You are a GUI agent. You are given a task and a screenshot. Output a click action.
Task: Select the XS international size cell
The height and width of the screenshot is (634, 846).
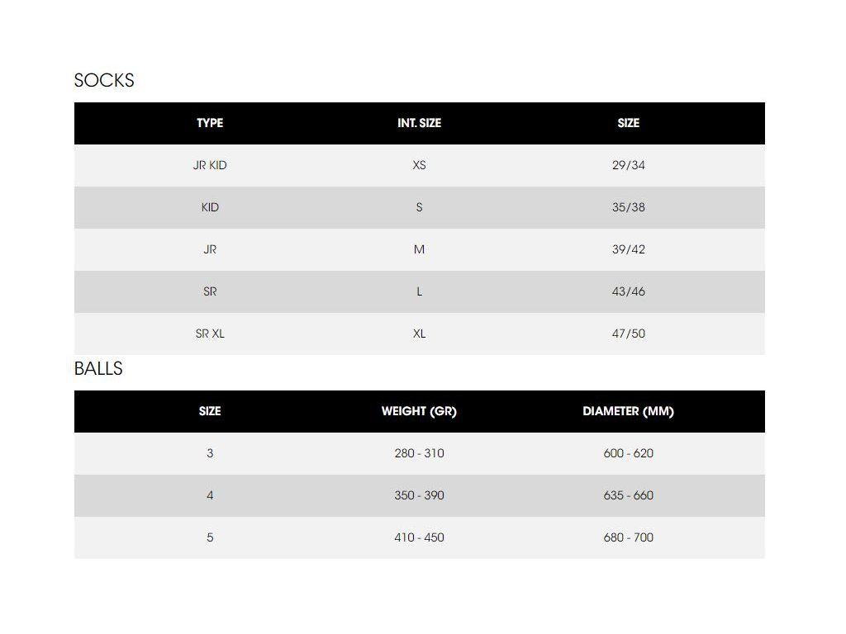pos(419,165)
